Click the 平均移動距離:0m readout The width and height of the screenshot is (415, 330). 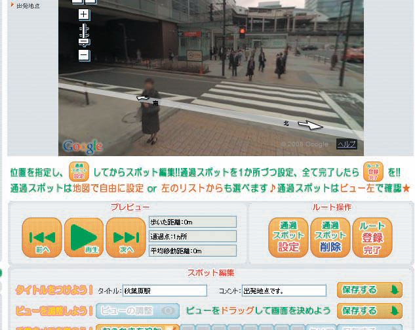click(x=193, y=251)
